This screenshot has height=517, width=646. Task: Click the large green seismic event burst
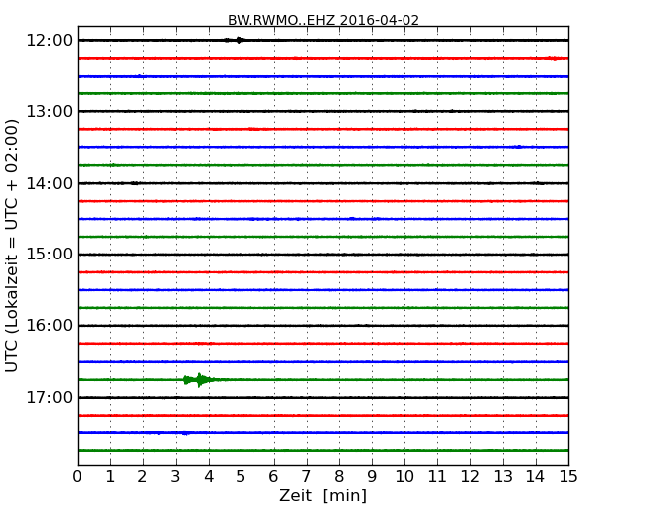coord(200,379)
